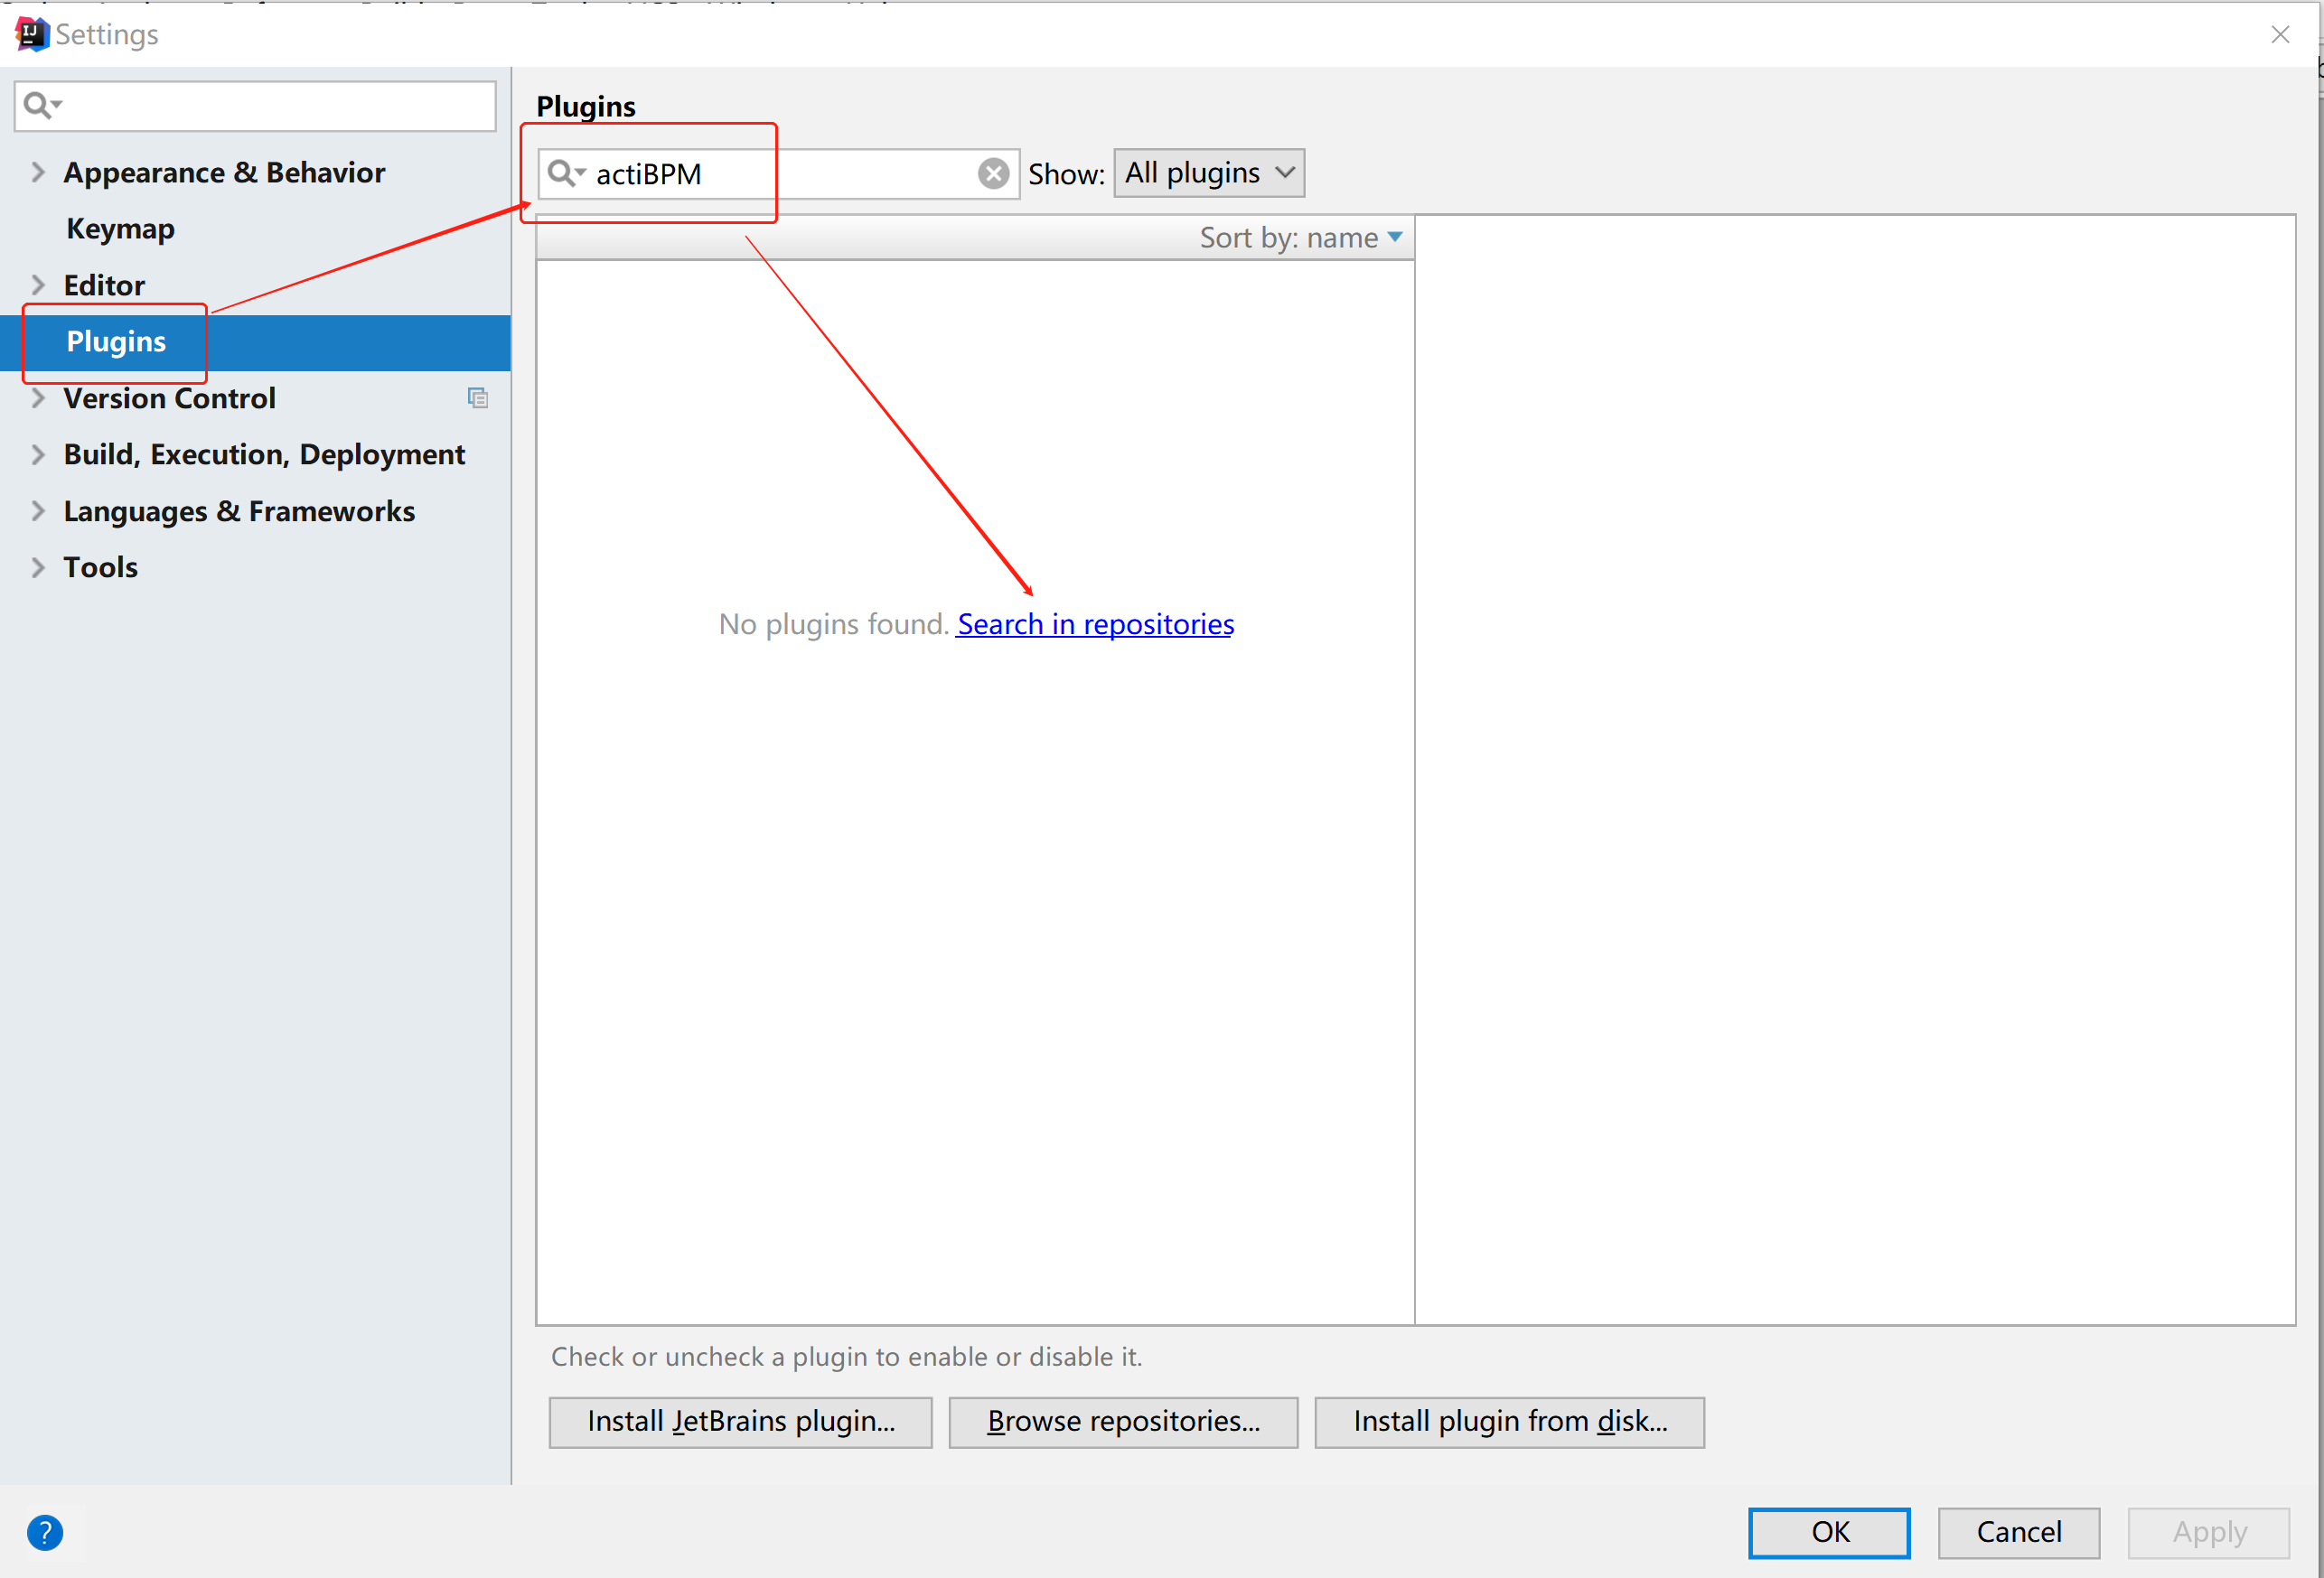Select All plugins from Show dropdown
Image resolution: width=2324 pixels, height=1578 pixels.
coord(1209,171)
